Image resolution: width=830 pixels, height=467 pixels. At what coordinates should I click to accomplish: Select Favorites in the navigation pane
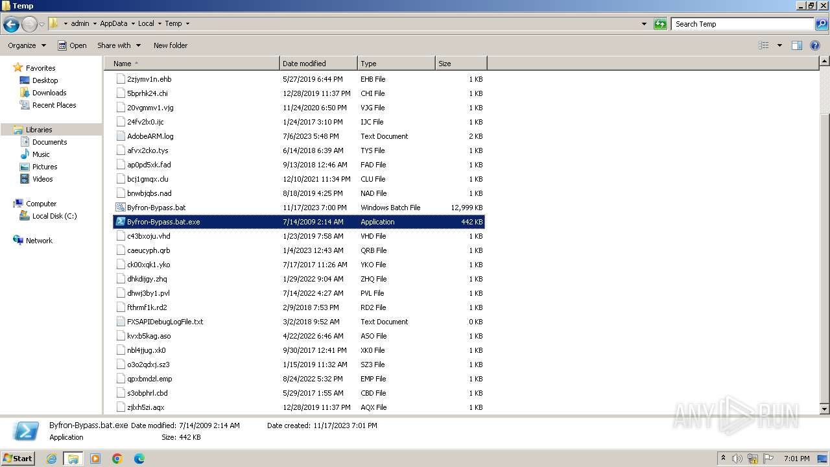[x=40, y=68]
